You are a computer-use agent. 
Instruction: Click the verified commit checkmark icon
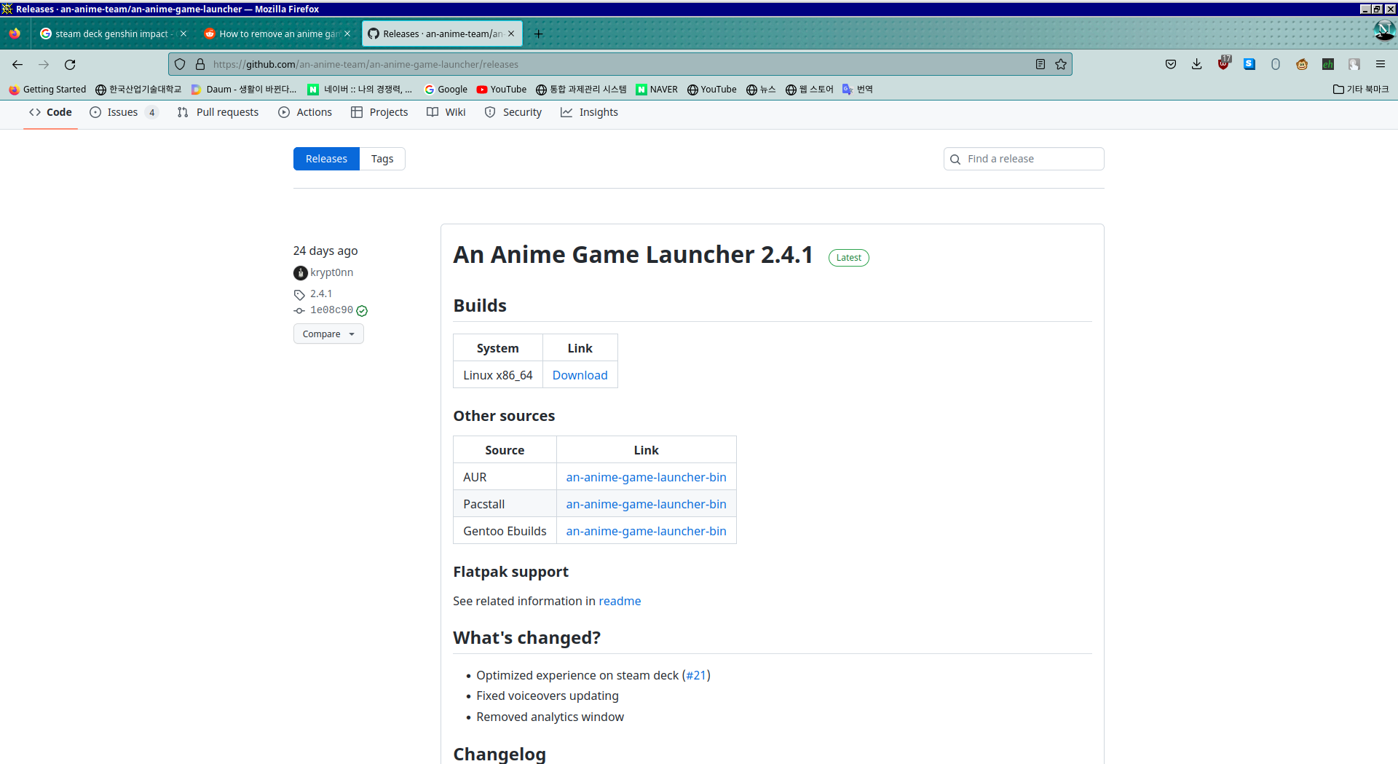coord(362,311)
